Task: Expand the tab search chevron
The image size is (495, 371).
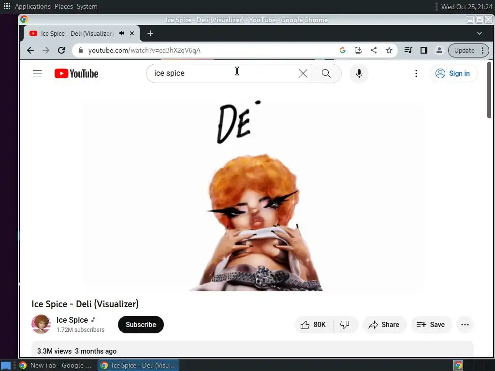Action: tap(479, 33)
